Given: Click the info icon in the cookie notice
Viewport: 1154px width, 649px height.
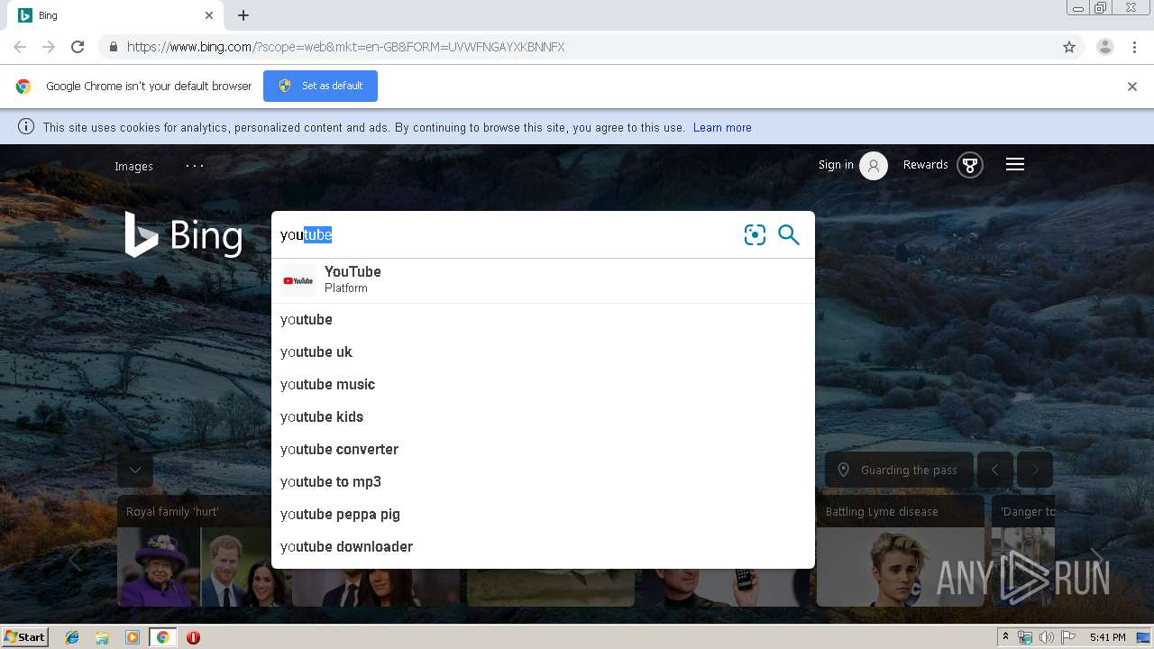Looking at the screenshot, I should [26, 127].
